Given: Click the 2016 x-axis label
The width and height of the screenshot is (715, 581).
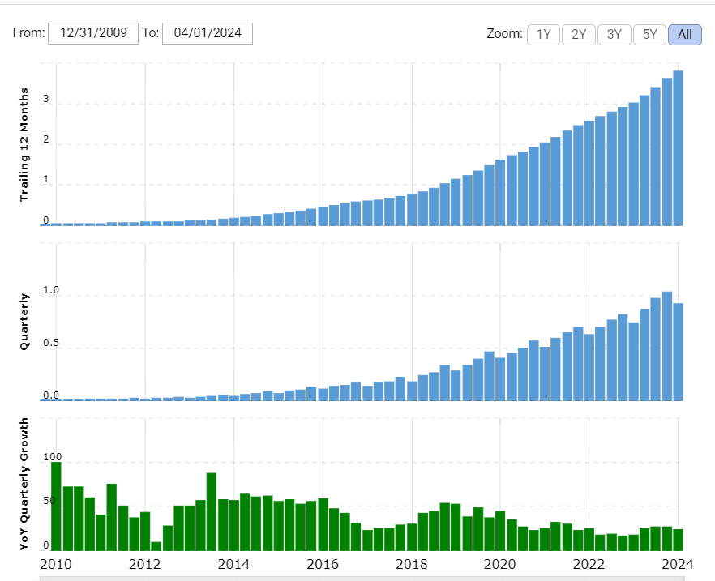Looking at the screenshot, I should [x=323, y=564].
